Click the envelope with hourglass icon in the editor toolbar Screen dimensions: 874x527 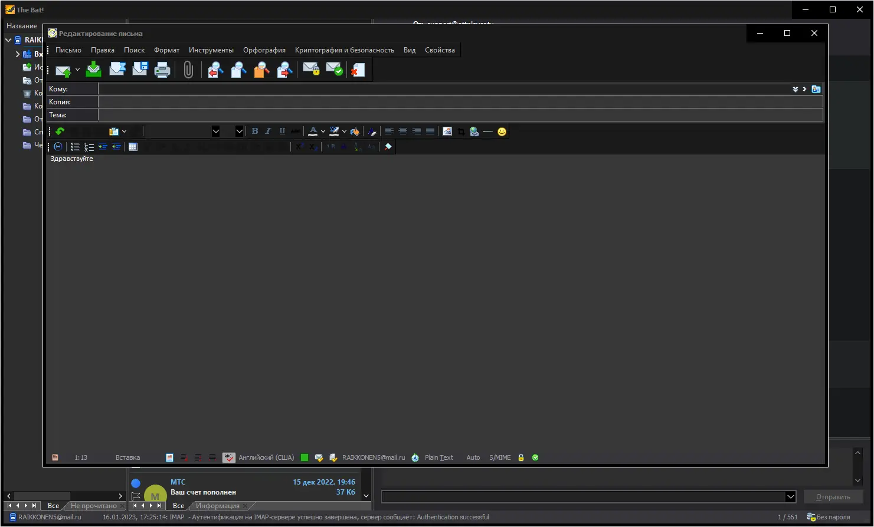117,70
